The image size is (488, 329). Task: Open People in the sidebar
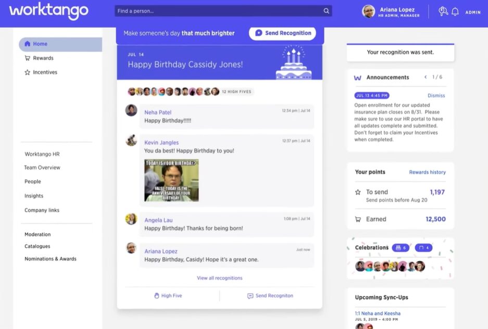(x=33, y=181)
